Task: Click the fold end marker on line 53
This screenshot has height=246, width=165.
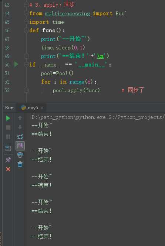Action: (x=26, y=90)
